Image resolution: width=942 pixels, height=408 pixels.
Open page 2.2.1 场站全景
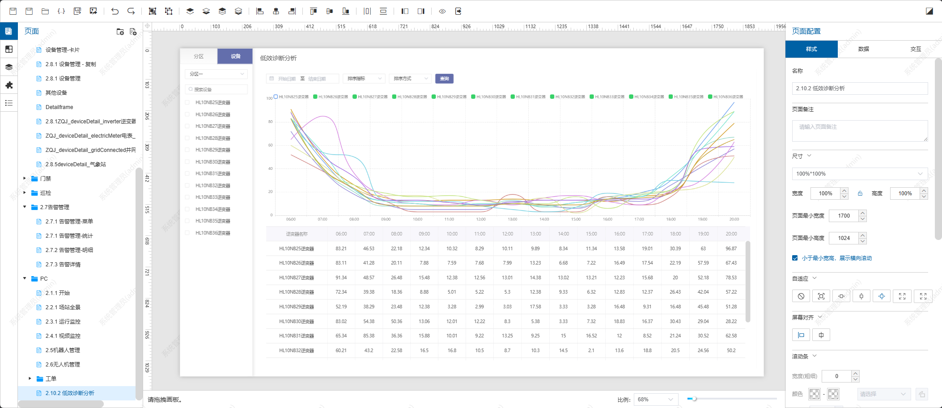63,307
